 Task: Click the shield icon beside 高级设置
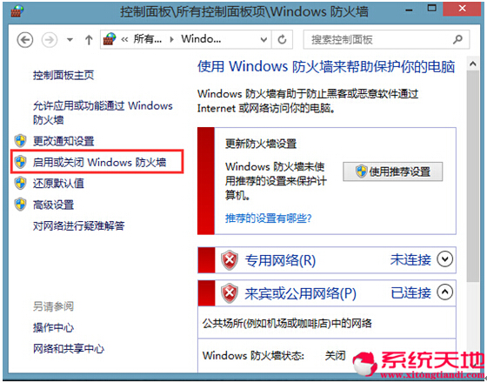[x=21, y=205]
